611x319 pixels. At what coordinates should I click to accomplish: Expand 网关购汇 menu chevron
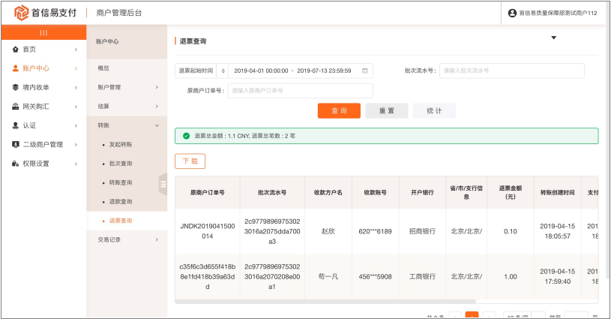pos(76,107)
